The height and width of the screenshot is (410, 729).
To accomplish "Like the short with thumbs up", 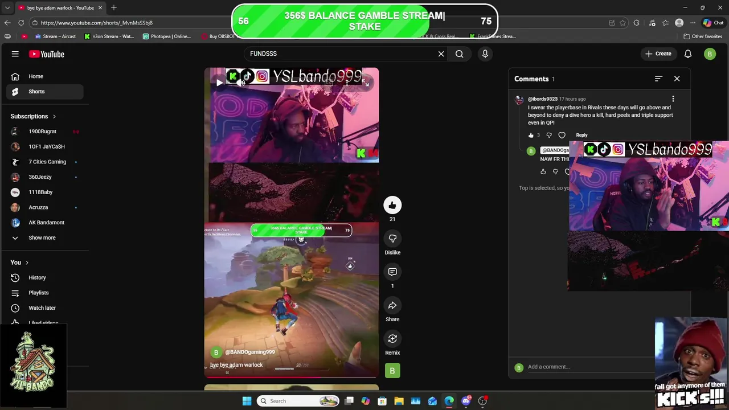I will pyautogui.click(x=392, y=205).
